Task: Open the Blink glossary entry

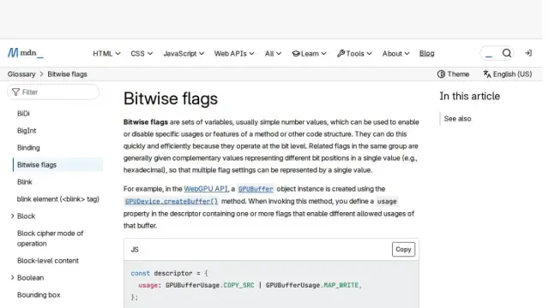Action: (x=25, y=182)
